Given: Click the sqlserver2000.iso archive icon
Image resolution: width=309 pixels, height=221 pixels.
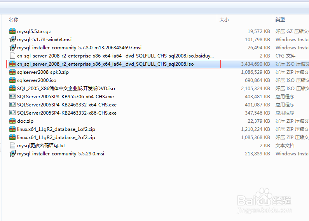Looking at the screenshot, I should [12, 80].
